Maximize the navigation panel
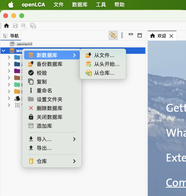This screenshot has height=196, width=186. (140, 35)
